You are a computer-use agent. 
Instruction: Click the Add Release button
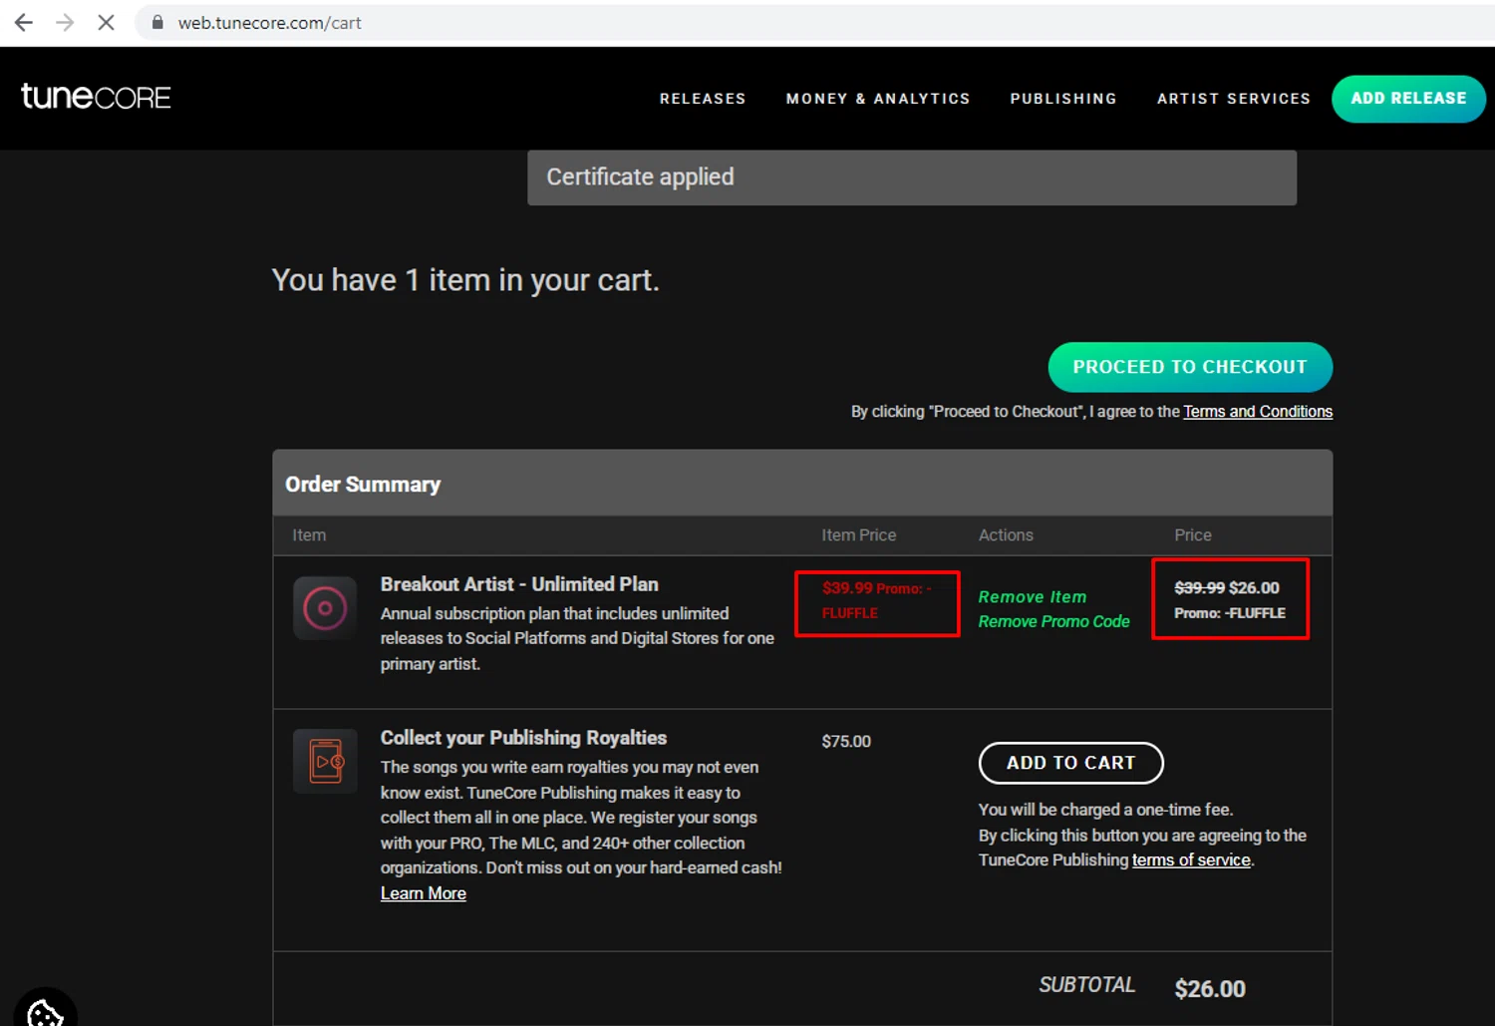[x=1408, y=99]
